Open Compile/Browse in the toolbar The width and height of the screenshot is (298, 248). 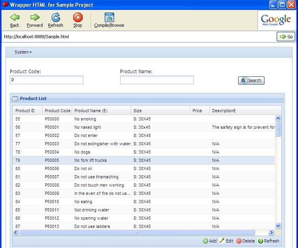pos(109,20)
